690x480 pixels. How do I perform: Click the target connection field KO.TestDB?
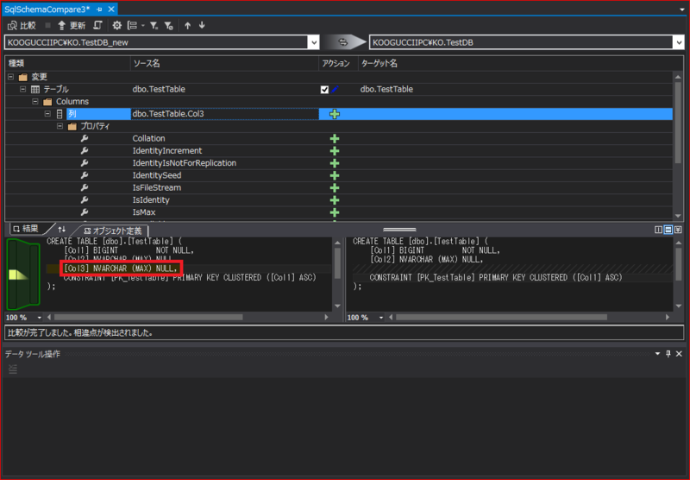(x=522, y=42)
